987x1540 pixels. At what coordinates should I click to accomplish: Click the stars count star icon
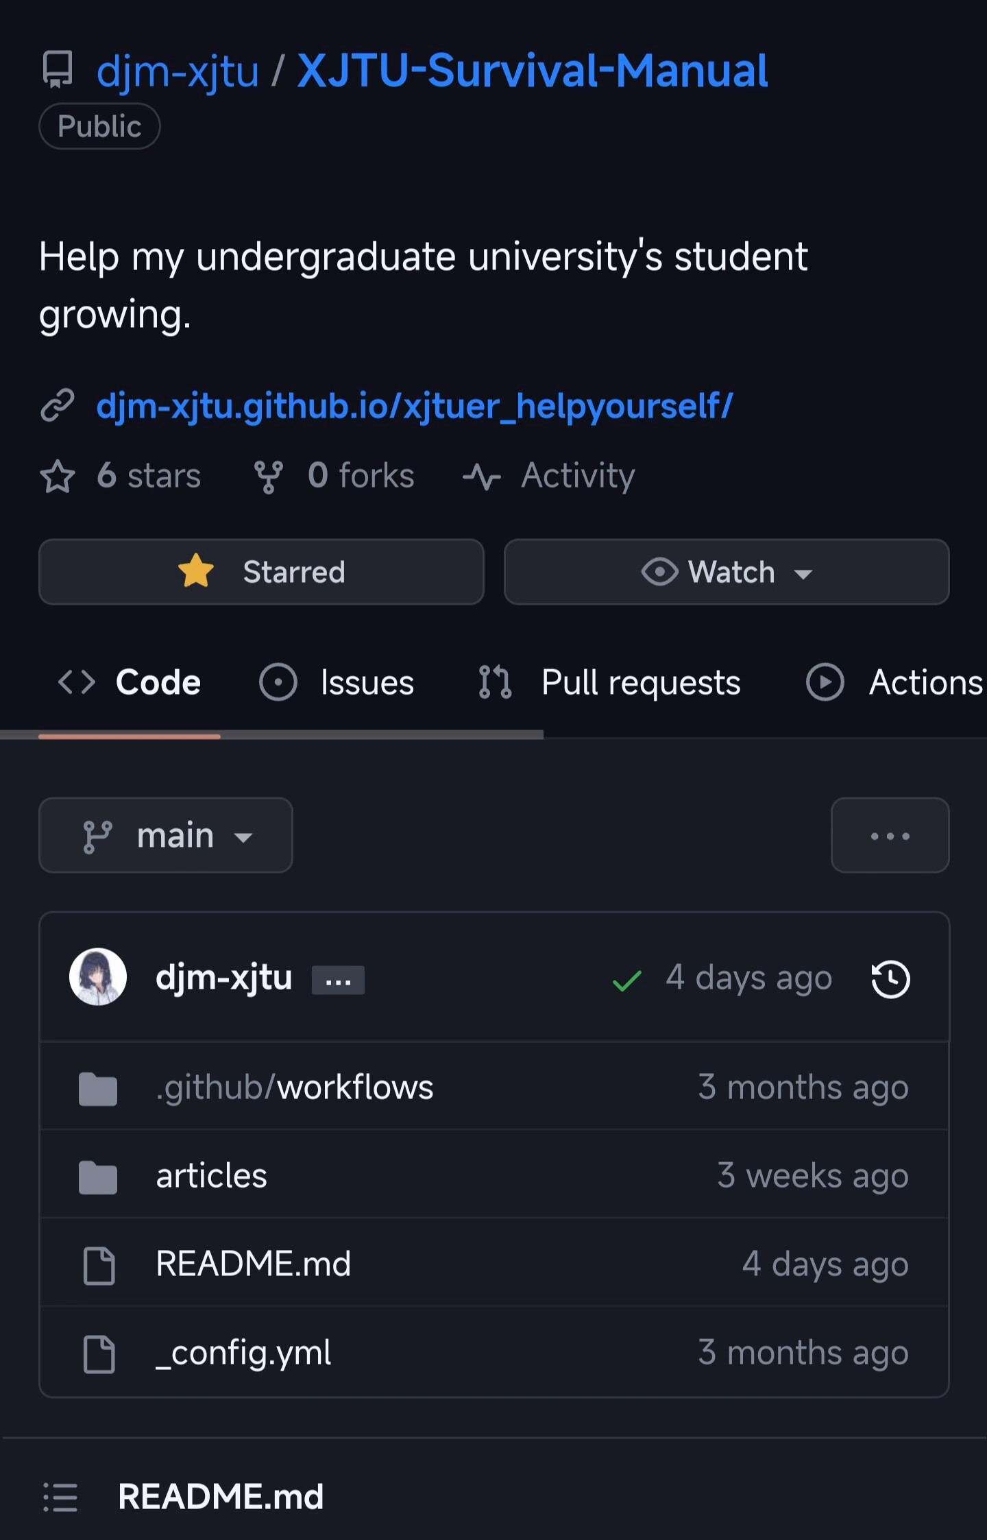pyautogui.click(x=58, y=476)
